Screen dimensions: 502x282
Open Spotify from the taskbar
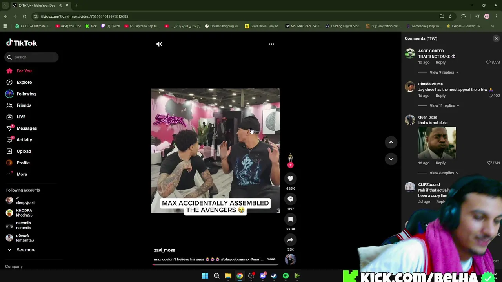286,276
